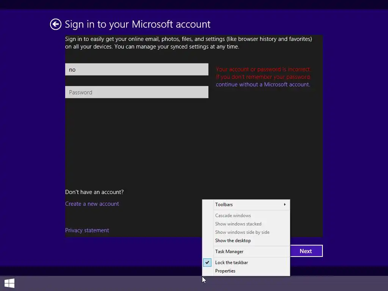Screen dimensions: 388x291
Task: Open the Windows Start button on the taskbar
Action: 9,283
